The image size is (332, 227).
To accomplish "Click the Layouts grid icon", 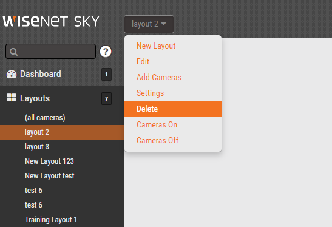I will click(x=12, y=98).
